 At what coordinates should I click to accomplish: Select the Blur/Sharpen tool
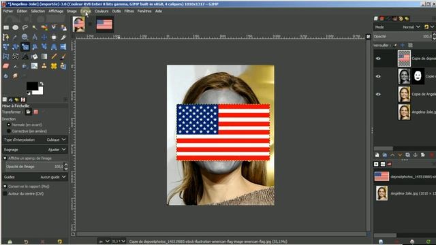6,76
